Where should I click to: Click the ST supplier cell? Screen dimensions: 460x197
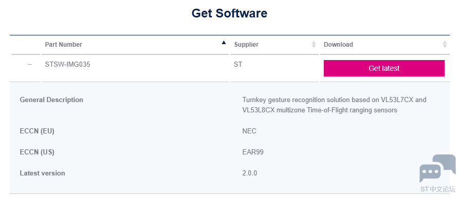pyautogui.click(x=238, y=65)
